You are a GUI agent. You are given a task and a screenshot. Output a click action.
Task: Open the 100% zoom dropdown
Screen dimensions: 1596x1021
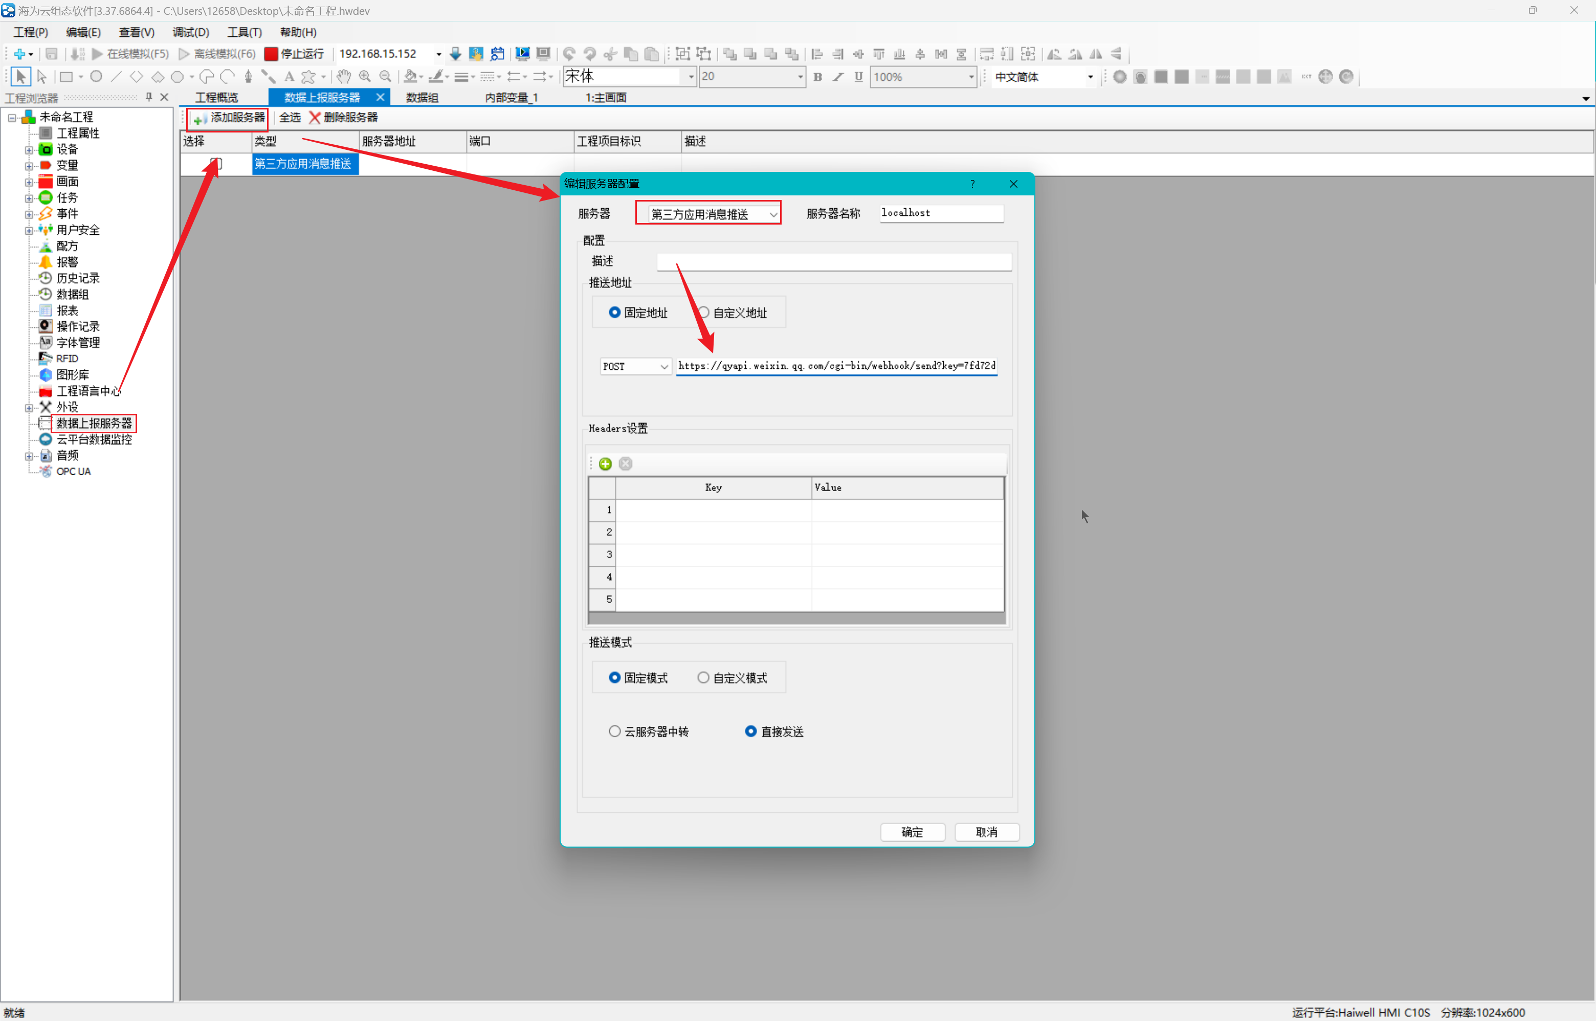click(971, 77)
